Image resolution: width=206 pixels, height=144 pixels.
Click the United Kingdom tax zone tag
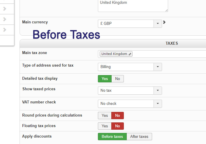pyautogui.click(x=114, y=54)
